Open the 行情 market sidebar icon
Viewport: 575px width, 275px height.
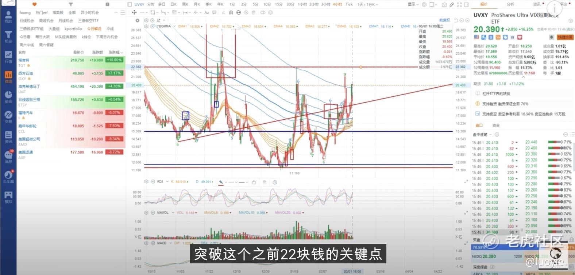point(8,57)
